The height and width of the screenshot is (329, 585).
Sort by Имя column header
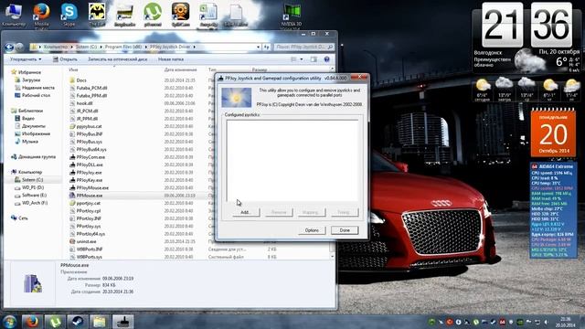click(x=73, y=69)
